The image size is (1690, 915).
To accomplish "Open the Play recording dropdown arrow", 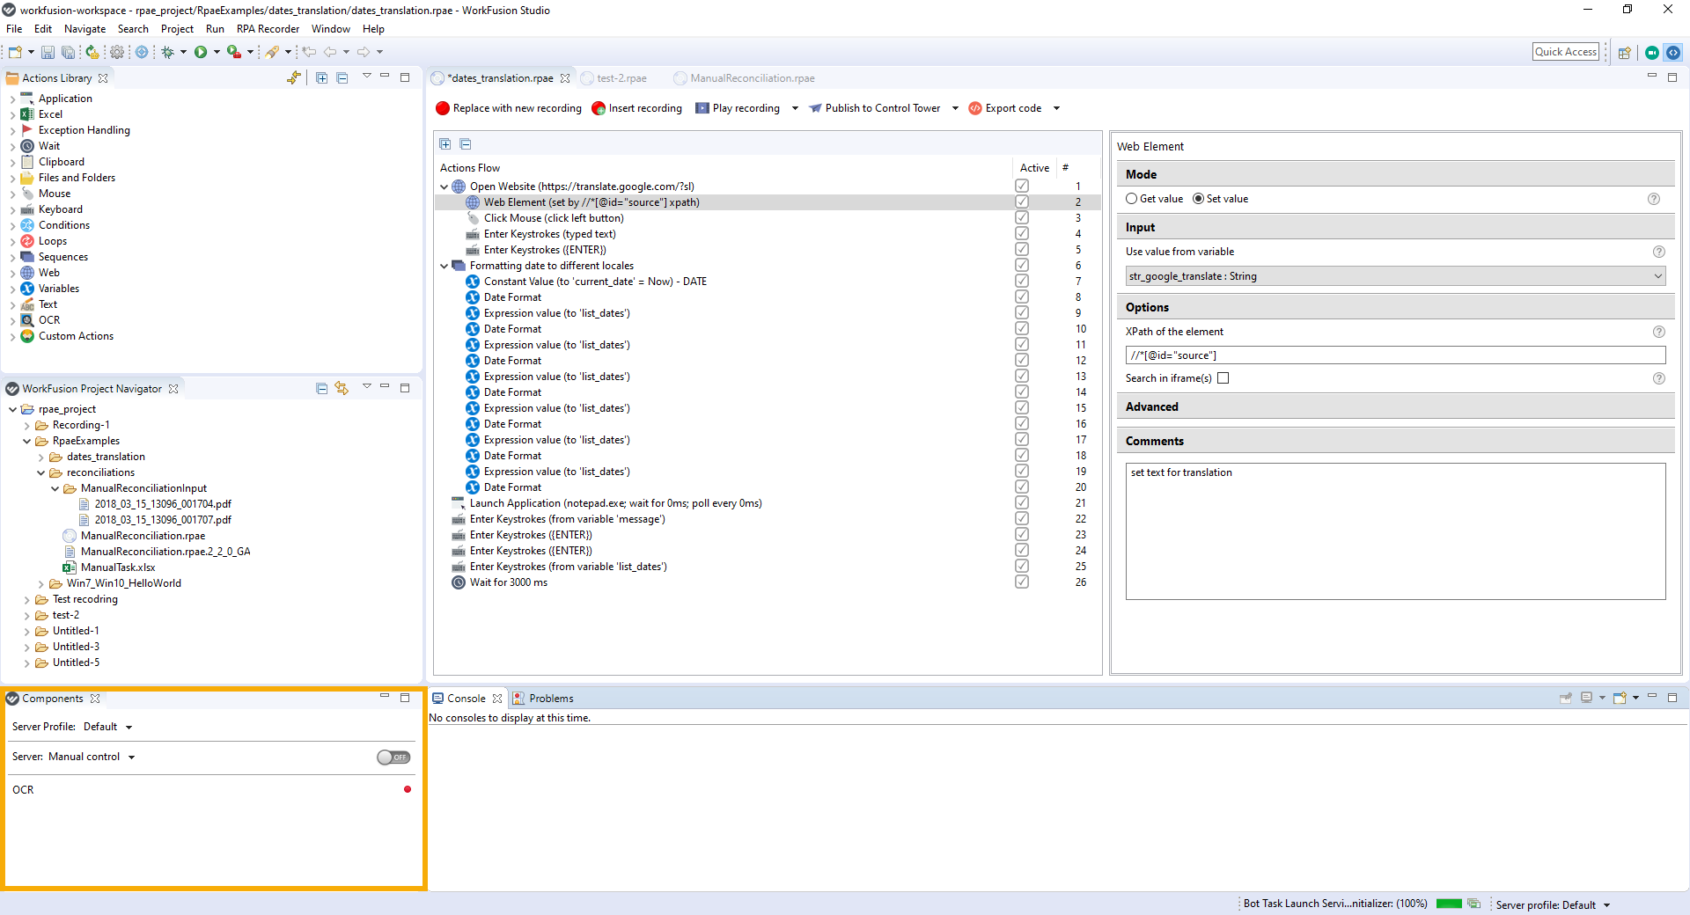I will click(795, 109).
